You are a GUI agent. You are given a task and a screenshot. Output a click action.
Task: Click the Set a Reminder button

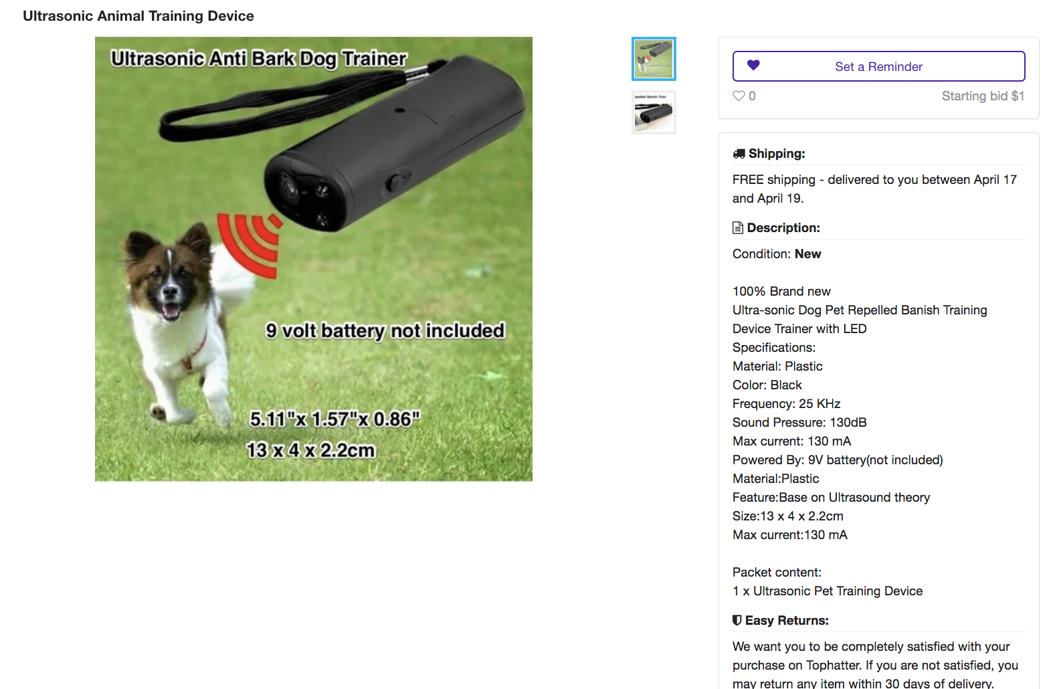(x=878, y=66)
